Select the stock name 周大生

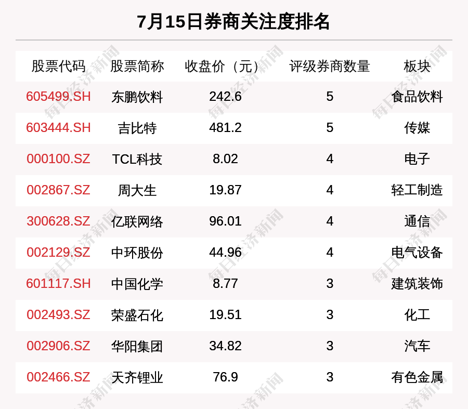137,190
